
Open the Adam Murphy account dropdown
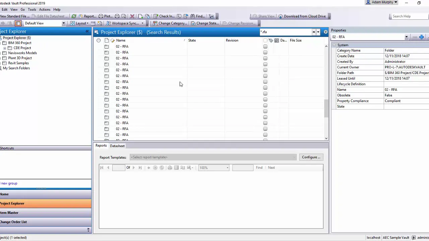(381, 2)
